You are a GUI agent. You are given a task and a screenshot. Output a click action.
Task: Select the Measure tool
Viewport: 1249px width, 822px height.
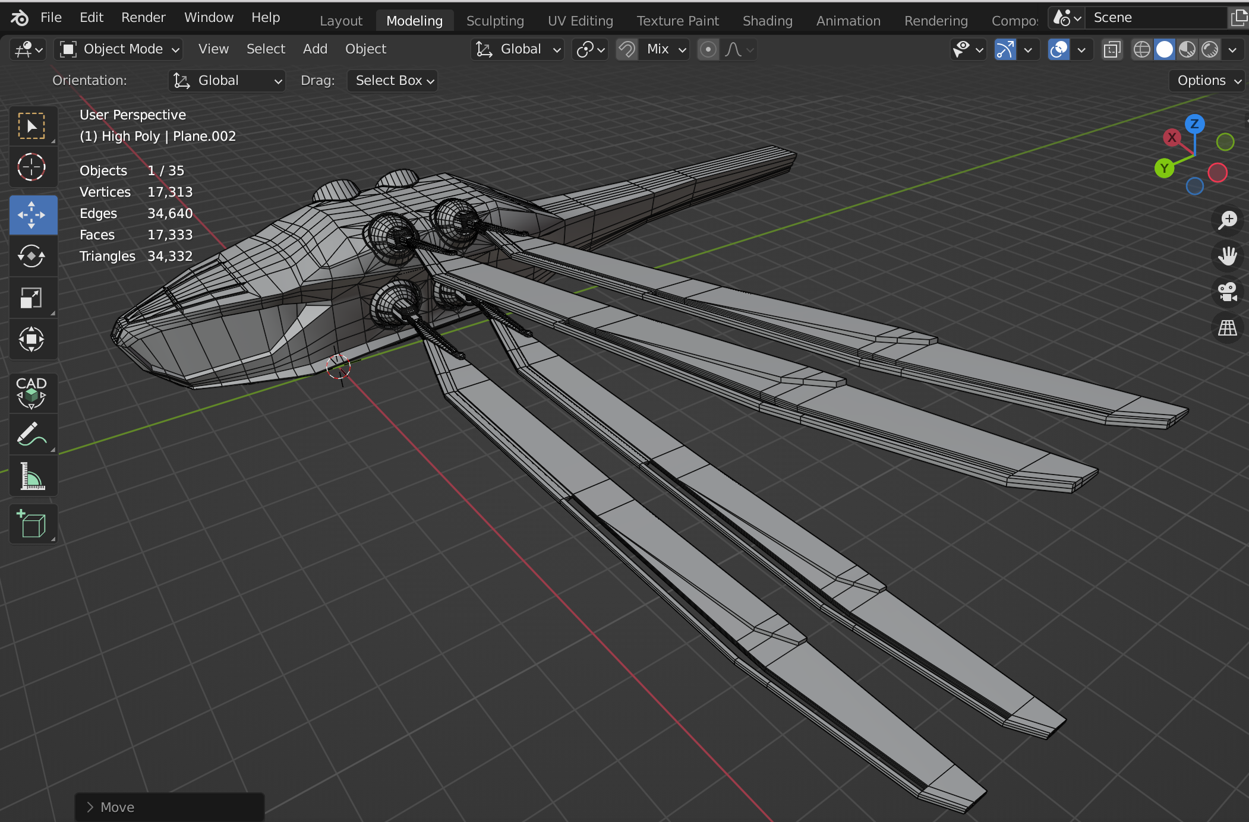point(31,476)
